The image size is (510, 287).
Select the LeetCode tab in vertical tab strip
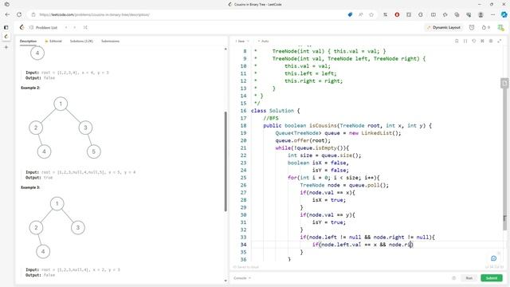click(x=6, y=37)
